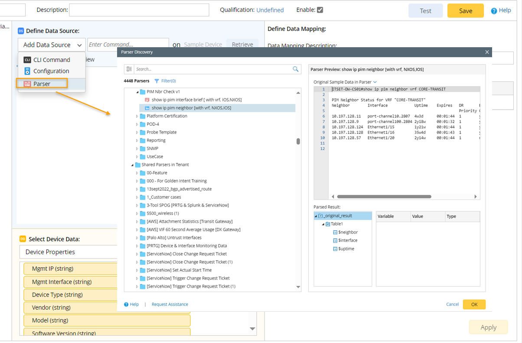
Task: Collapse the Shared Parsers in Tenant node
Action: tap(132, 165)
